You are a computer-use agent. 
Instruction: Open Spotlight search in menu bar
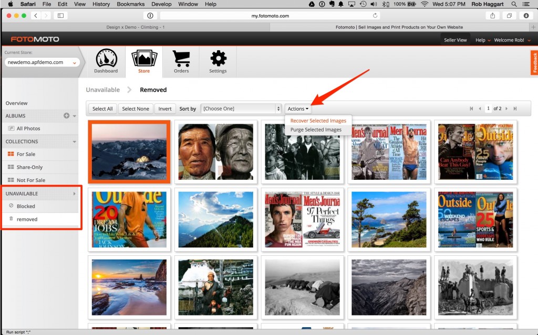514,4
